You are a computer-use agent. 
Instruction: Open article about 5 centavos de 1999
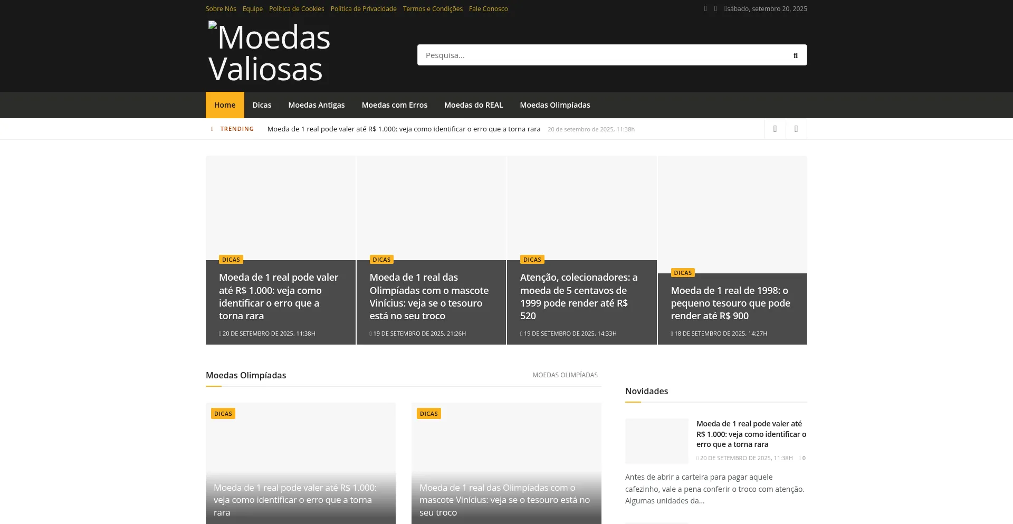click(578, 297)
